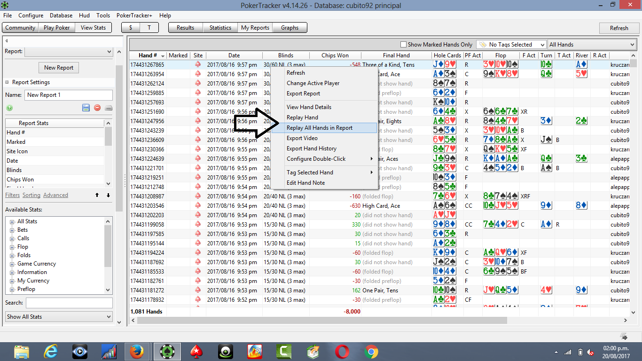Image resolution: width=642 pixels, height=361 pixels.
Task: Open the Report dropdown
Action: coord(68,52)
